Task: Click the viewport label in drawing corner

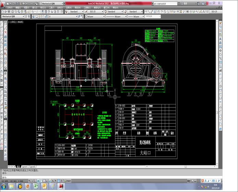Action: click(x=16, y=22)
